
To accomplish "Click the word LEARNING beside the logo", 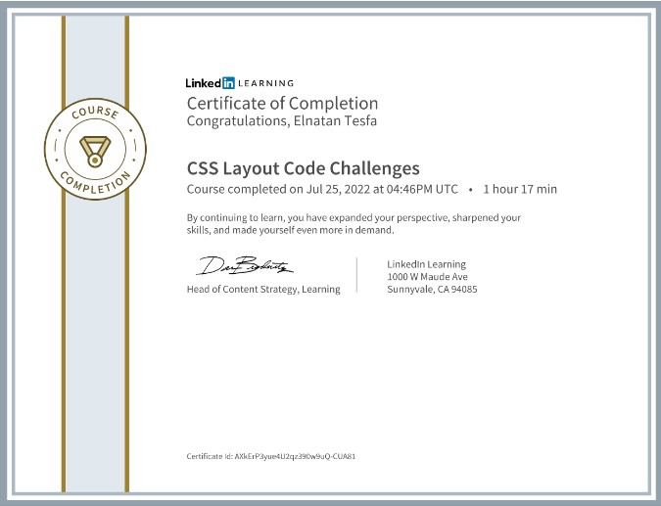I will point(266,83).
